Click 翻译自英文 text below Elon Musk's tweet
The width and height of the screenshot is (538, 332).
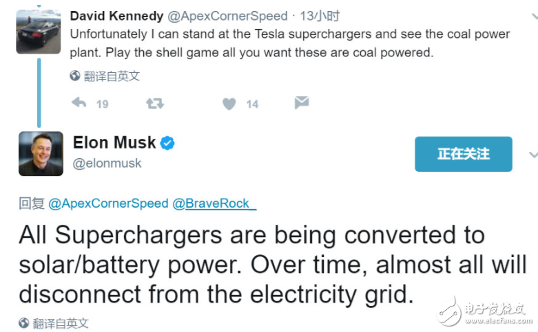61,323
